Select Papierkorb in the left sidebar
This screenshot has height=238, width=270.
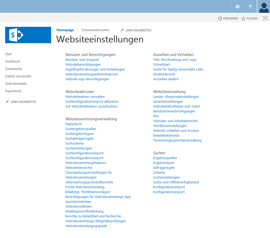[x=13, y=91]
